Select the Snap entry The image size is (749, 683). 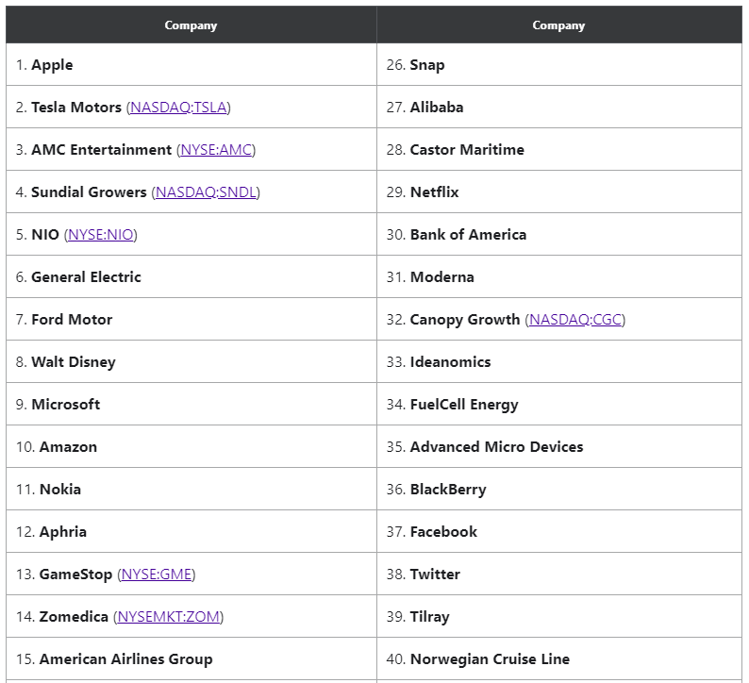(x=427, y=65)
